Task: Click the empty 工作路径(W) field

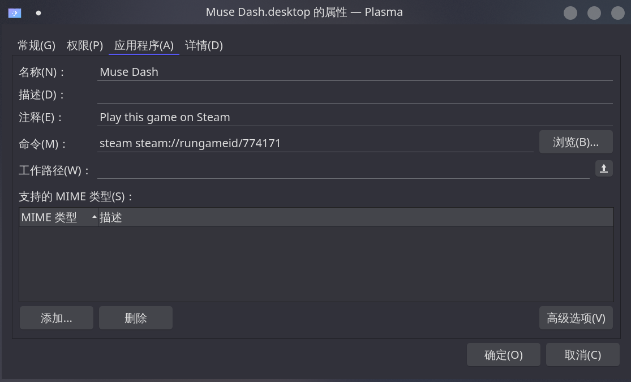Action: 283,170
